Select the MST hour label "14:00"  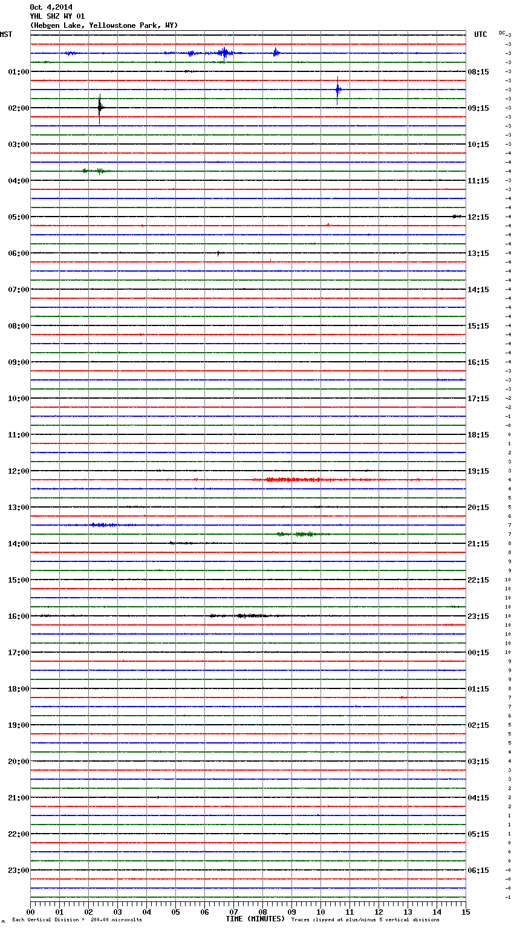(19, 544)
